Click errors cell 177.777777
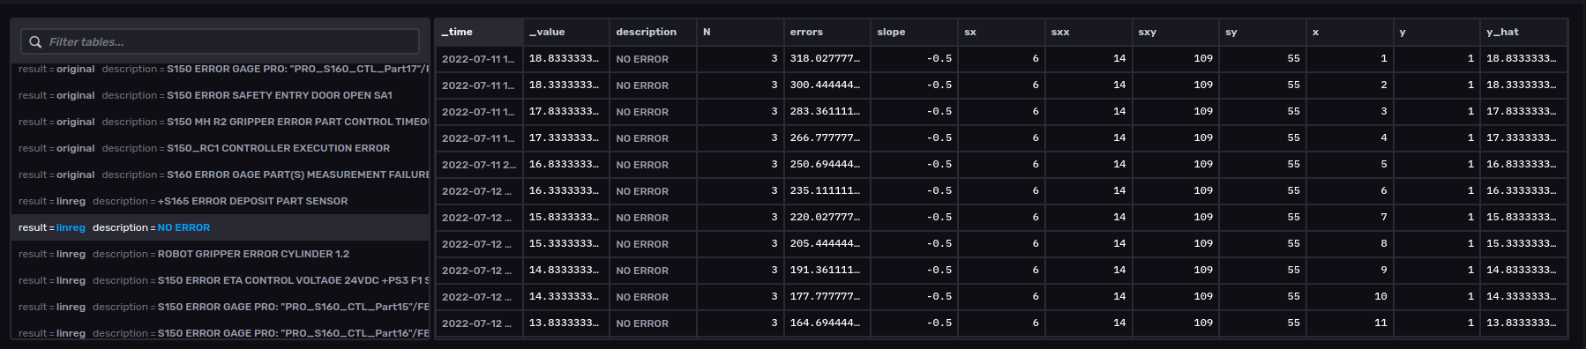 coord(827,297)
